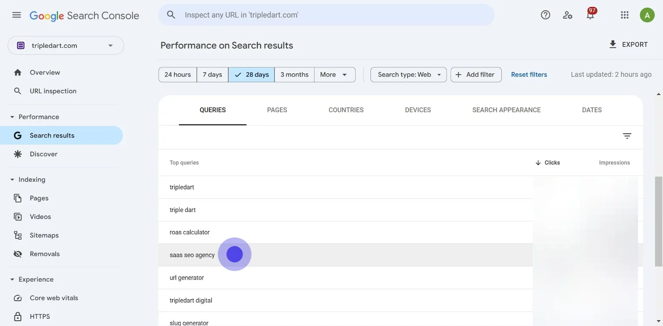Viewport: 663px width, 326px height.
Task: Click the vertical scrollbar thumb
Action: click(x=658, y=221)
